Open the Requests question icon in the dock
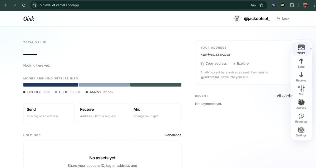This screenshot has width=316, height=168. click(x=301, y=118)
